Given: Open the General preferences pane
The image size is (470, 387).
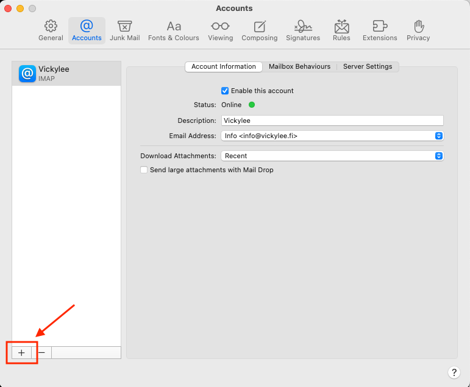Looking at the screenshot, I should point(51,30).
